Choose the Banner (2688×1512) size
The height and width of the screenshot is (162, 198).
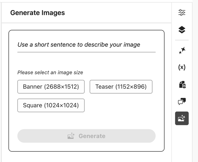51,87
